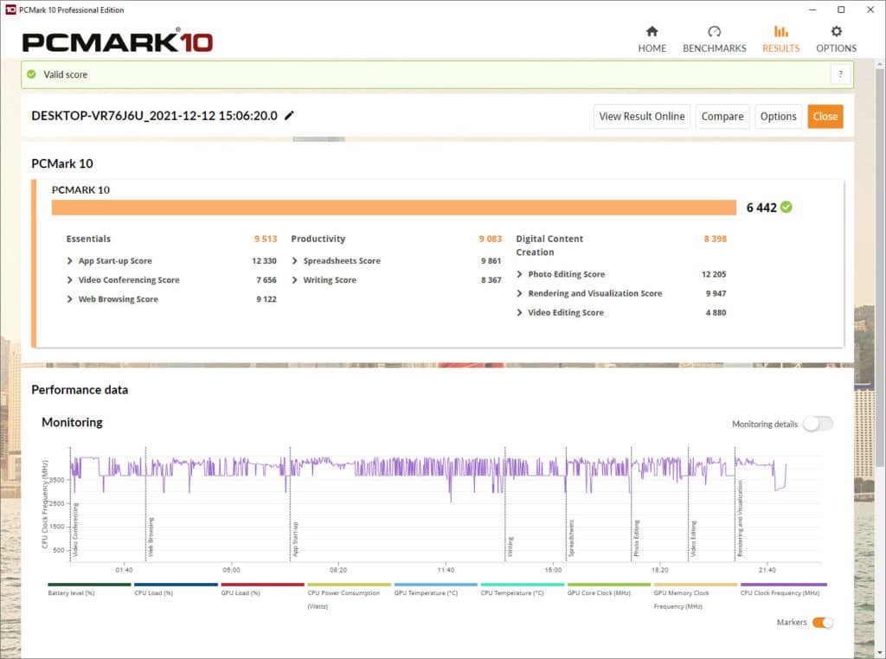
Task: Click the Digital Content Creation score 8 398
Action: pos(716,239)
